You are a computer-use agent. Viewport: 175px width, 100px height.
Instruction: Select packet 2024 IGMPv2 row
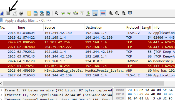click(x=87, y=61)
